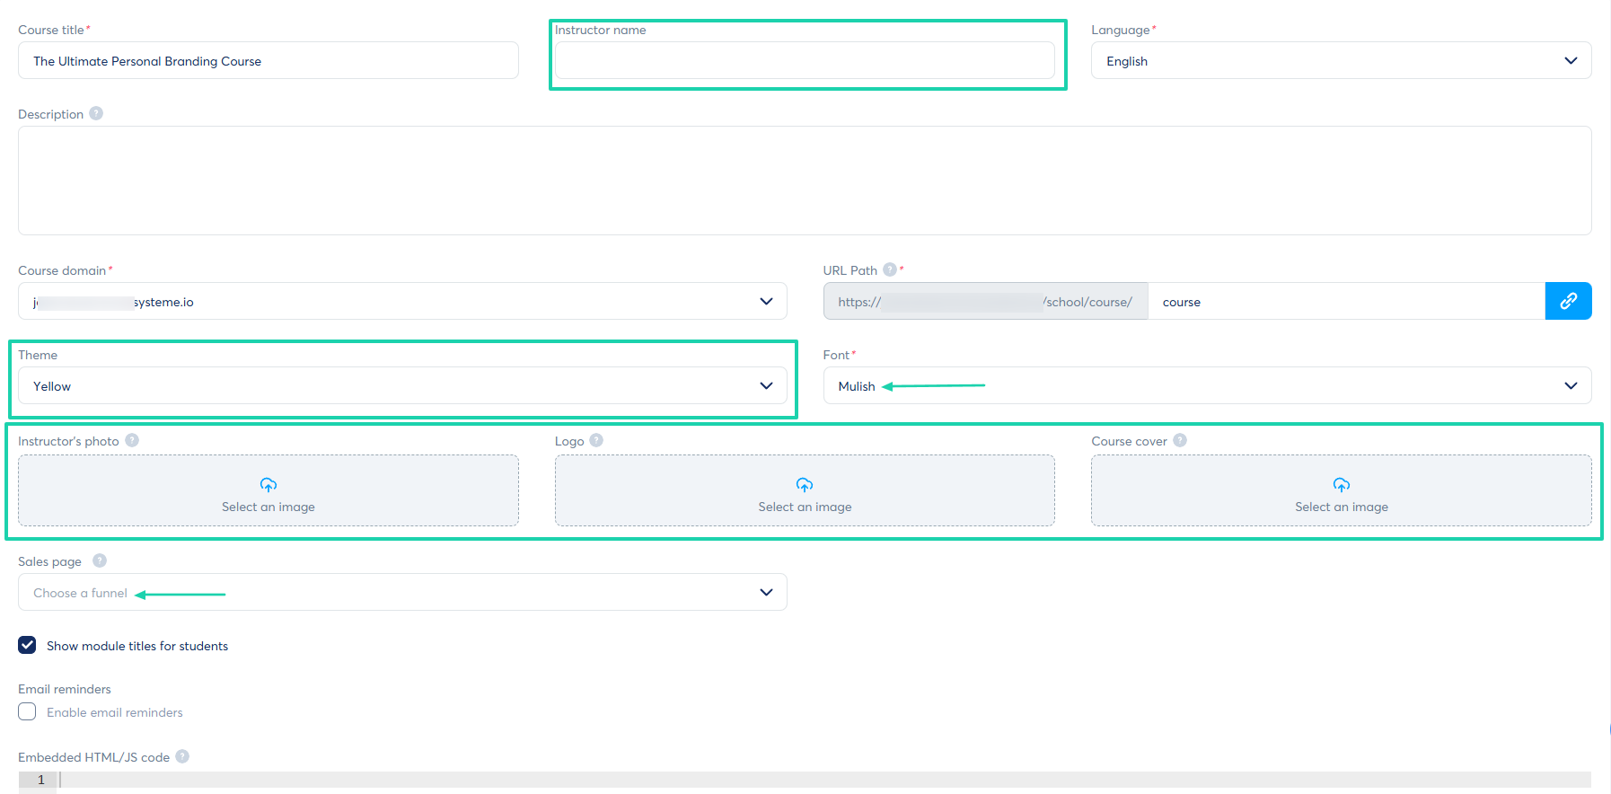Click 'Select an image' under Logo
The image size is (1611, 794).
tap(805, 507)
